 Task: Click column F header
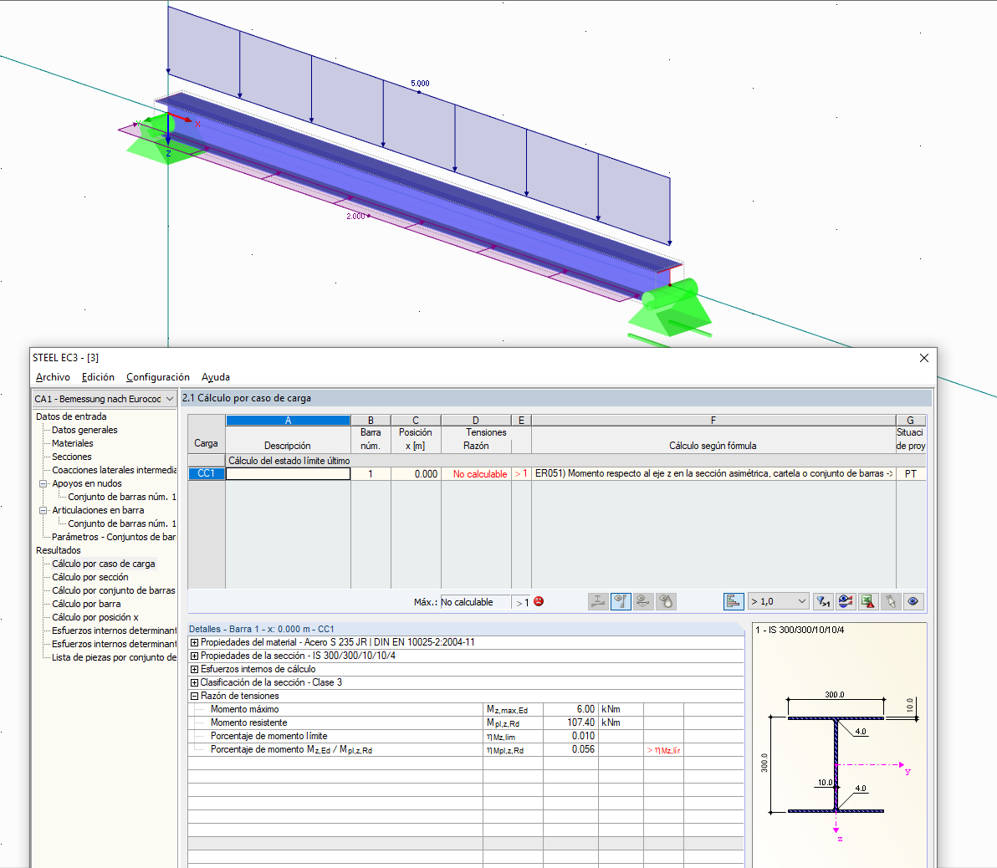click(713, 421)
